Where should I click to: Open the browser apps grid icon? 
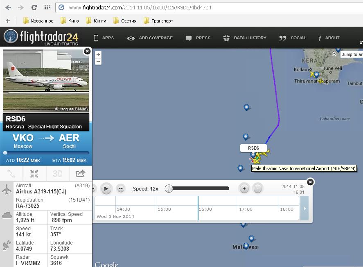coord(47,7)
